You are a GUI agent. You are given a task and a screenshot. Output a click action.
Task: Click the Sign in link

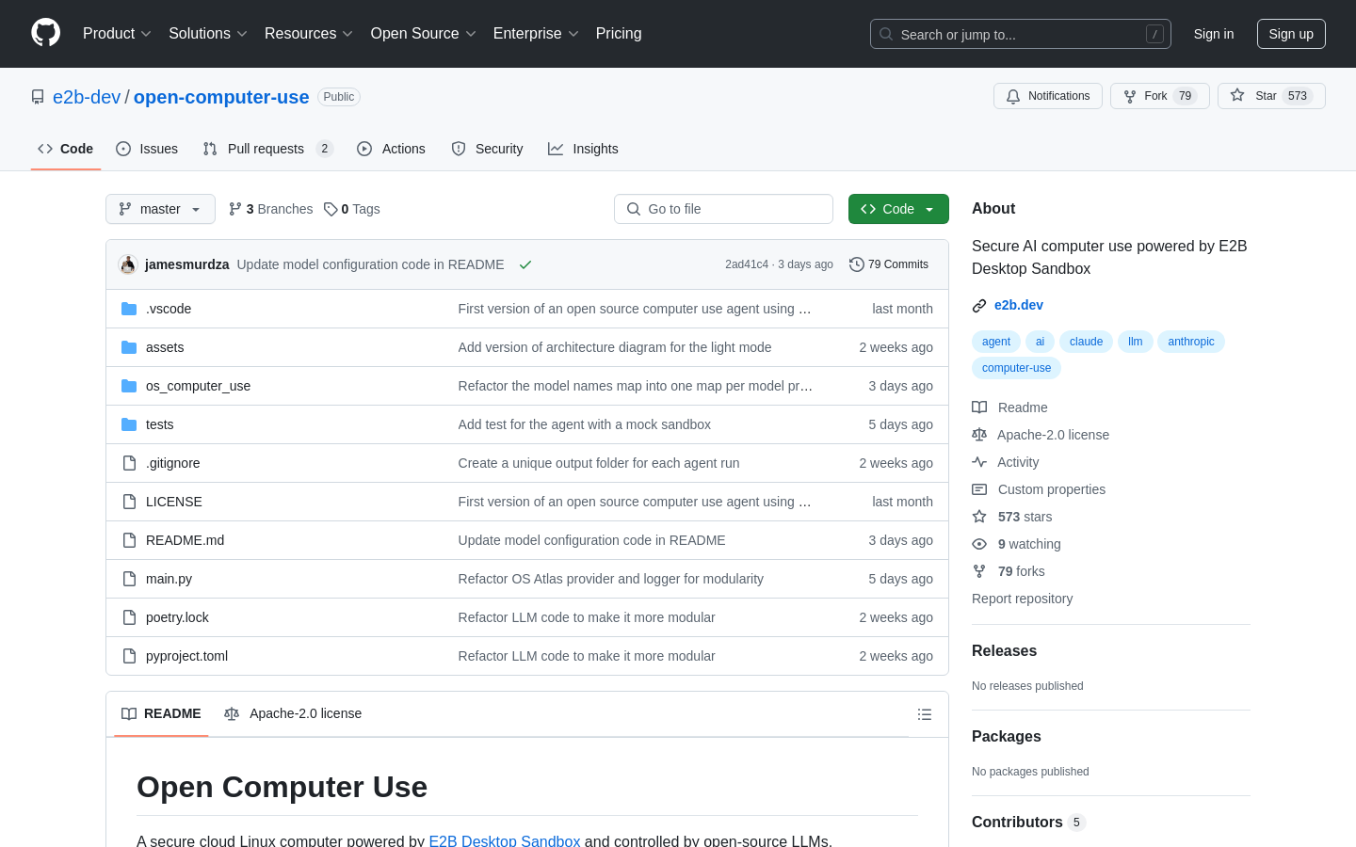pos(1214,34)
